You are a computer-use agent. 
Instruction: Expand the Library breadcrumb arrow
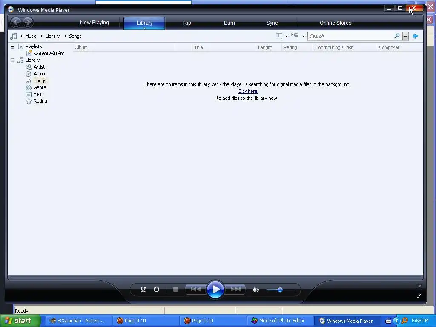point(42,36)
